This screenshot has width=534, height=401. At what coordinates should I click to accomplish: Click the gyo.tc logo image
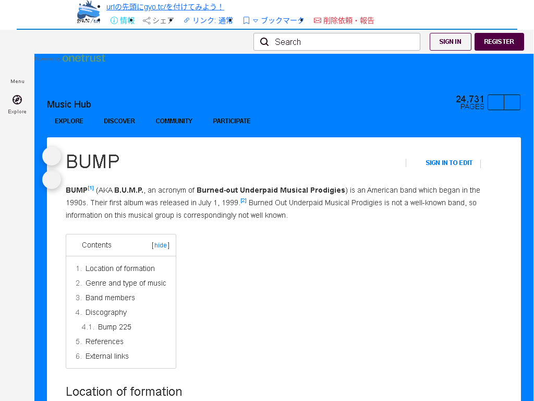pos(89,13)
